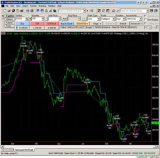Click the last price L:336.00 button
Image resolution: width=160 pixels, height=158 pixels.
tap(37, 28)
